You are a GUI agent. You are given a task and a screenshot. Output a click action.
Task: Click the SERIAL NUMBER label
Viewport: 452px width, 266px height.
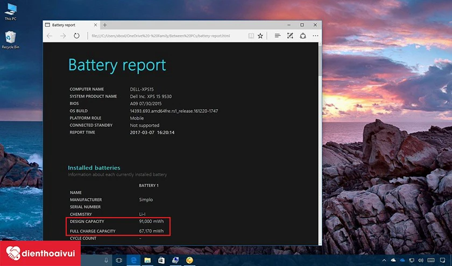[x=86, y=207]
